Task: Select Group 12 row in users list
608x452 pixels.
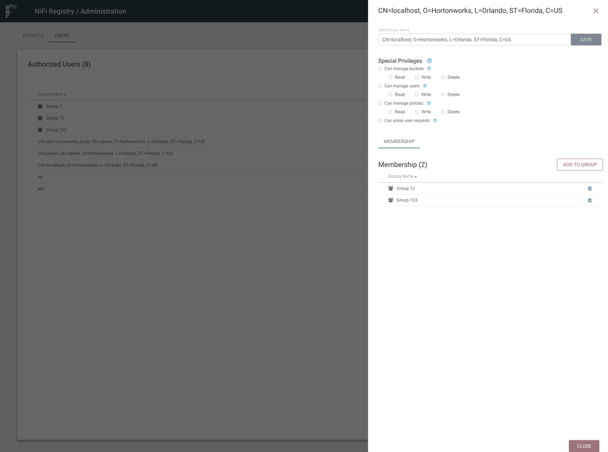Action: (x=198, y=118)
